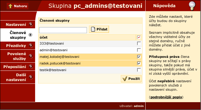Screen dimensions: 201x110
Task: Click the checkmark icon on Použít button
Action: (125, 79)
